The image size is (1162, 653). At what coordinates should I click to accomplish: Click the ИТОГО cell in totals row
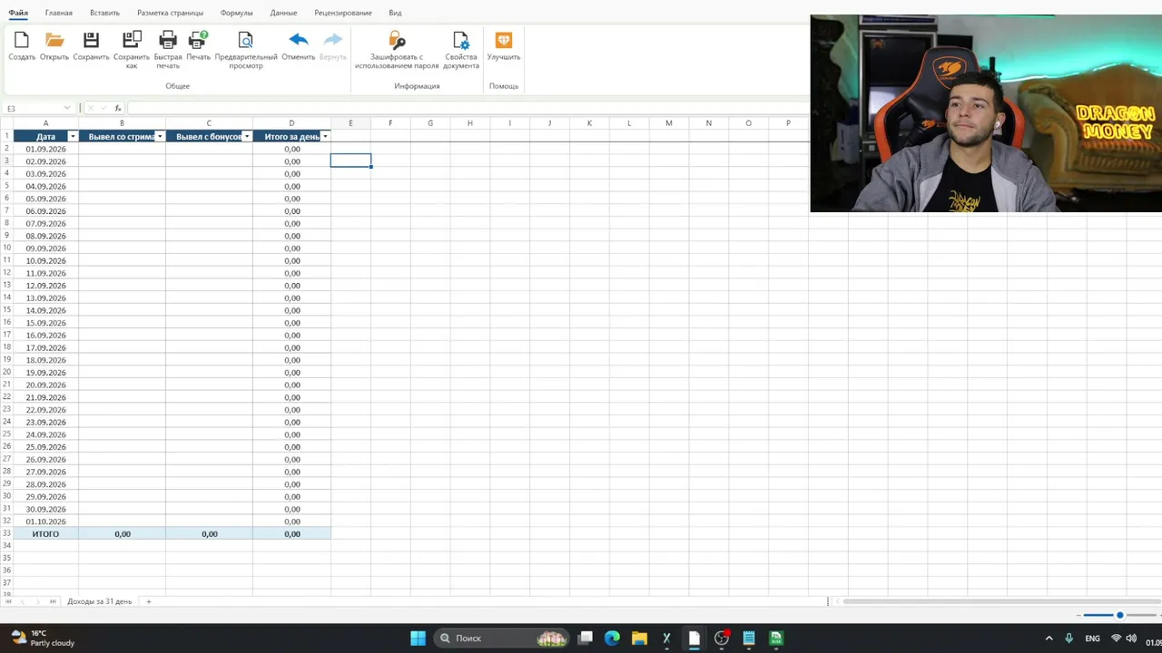pyautogui.click(x=45, y=534)
